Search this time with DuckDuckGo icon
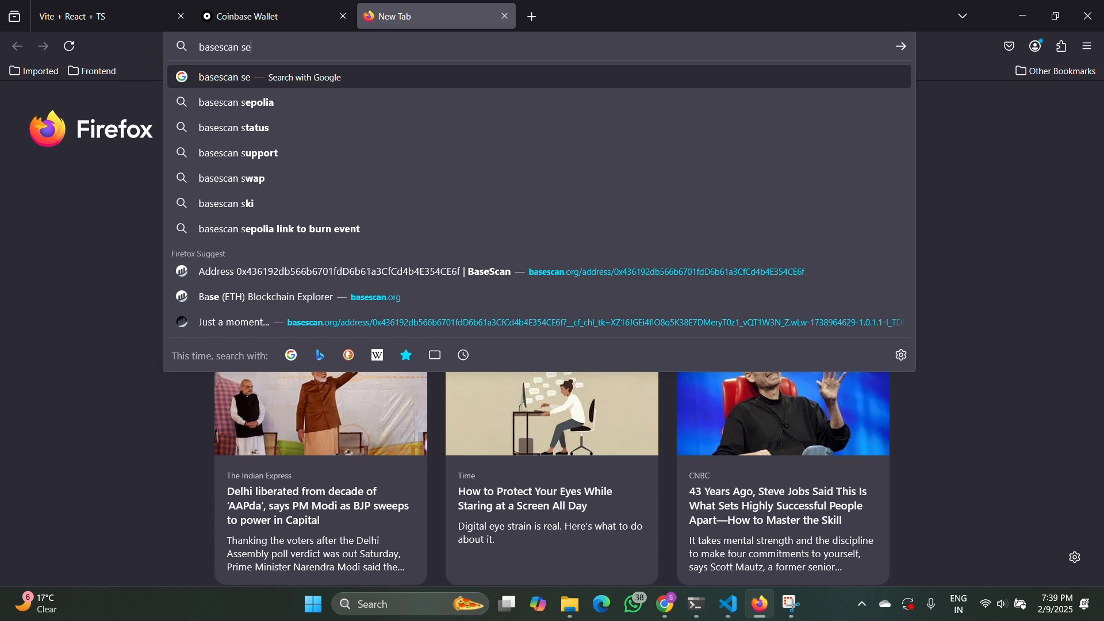The width and height of the screenshot is (1104, 621). pyautogui.click(x=348, y=355)
